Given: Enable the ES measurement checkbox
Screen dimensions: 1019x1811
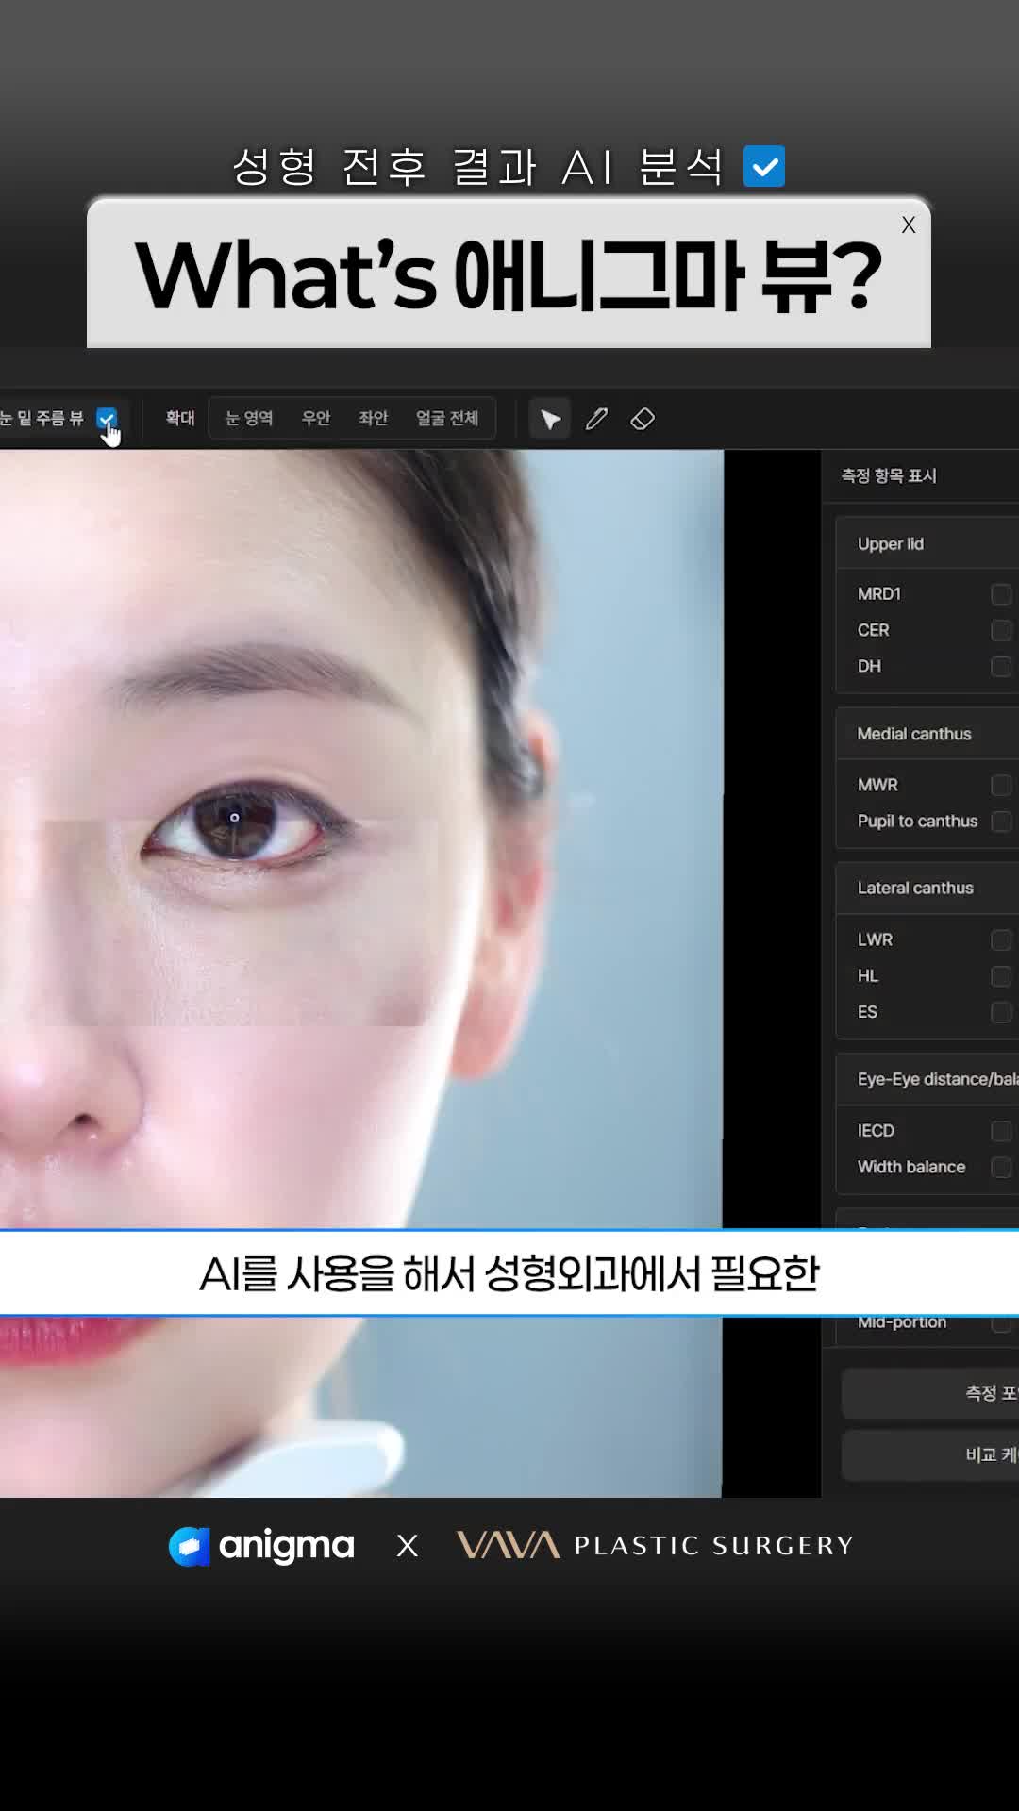Looking at the screenshot, I should [1001, 1012].
